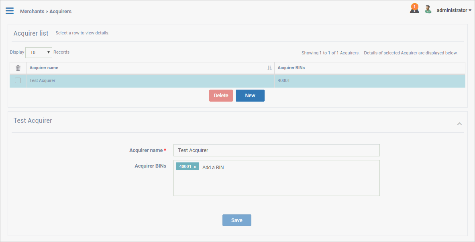Click Merchants in the breadcrumb

coord(32,12)
